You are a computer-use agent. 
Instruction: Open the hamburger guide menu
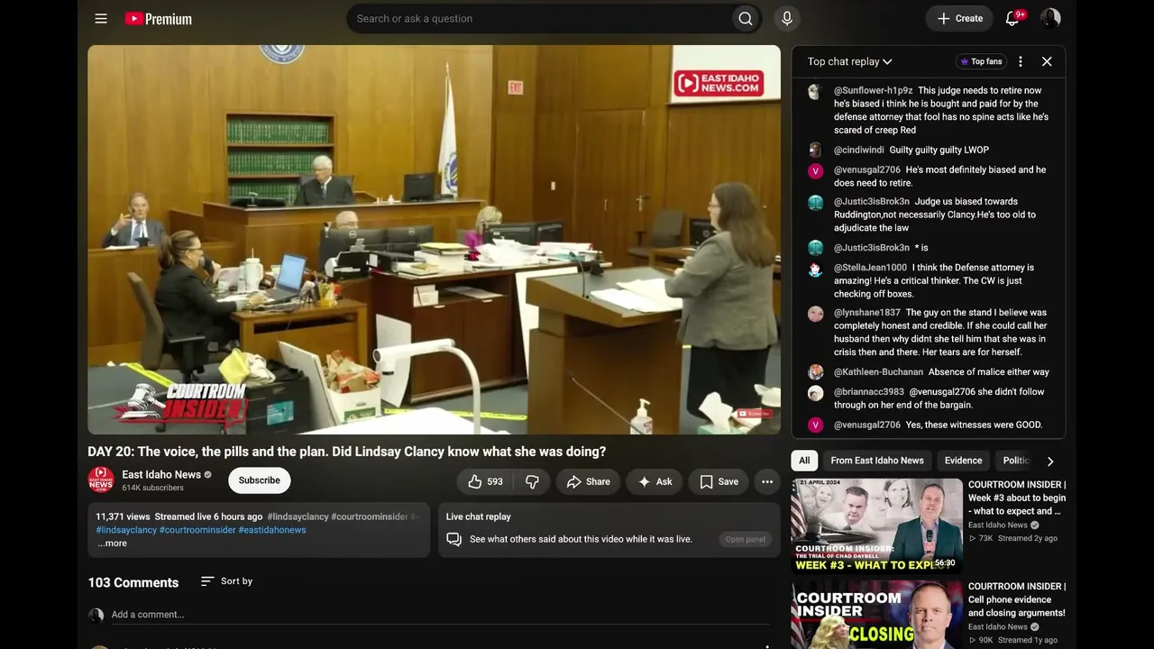click(101, 19)
